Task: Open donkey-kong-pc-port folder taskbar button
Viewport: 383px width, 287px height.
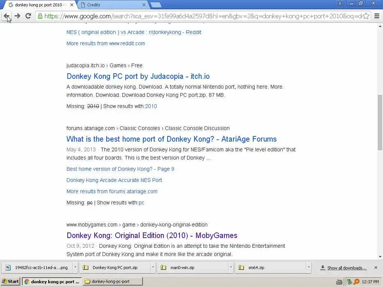Action: pyautogui.click(x=113, y=281)
